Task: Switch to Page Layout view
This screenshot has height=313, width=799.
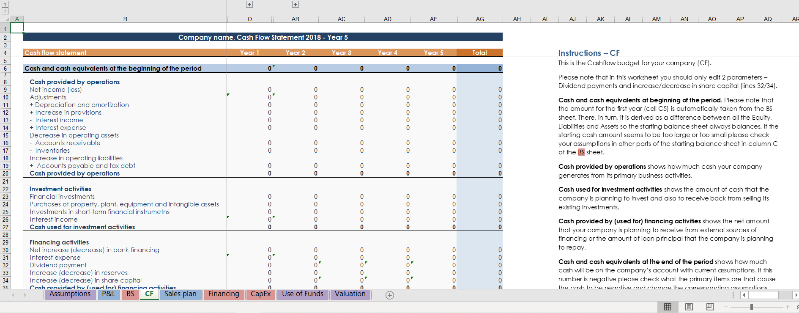Action: [x=689, y=307]
